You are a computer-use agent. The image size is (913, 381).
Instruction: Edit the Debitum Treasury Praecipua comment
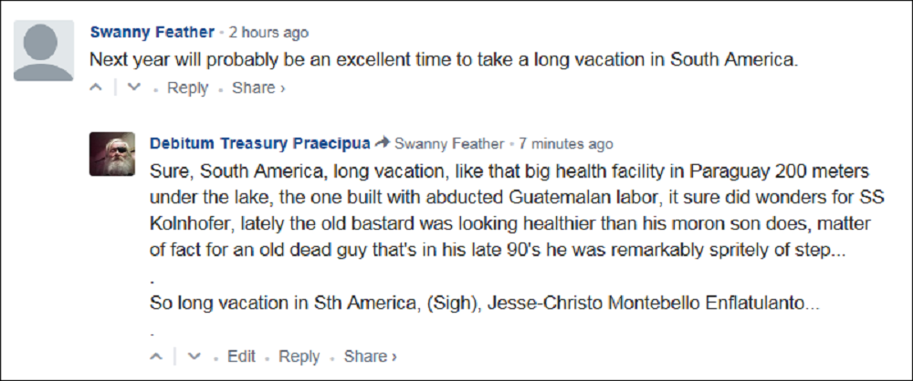[241, 356]
